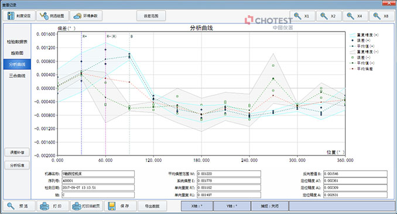The image size is (397, 214).
Task: Set chart zoom to X2
Action: tap(329, 16)
